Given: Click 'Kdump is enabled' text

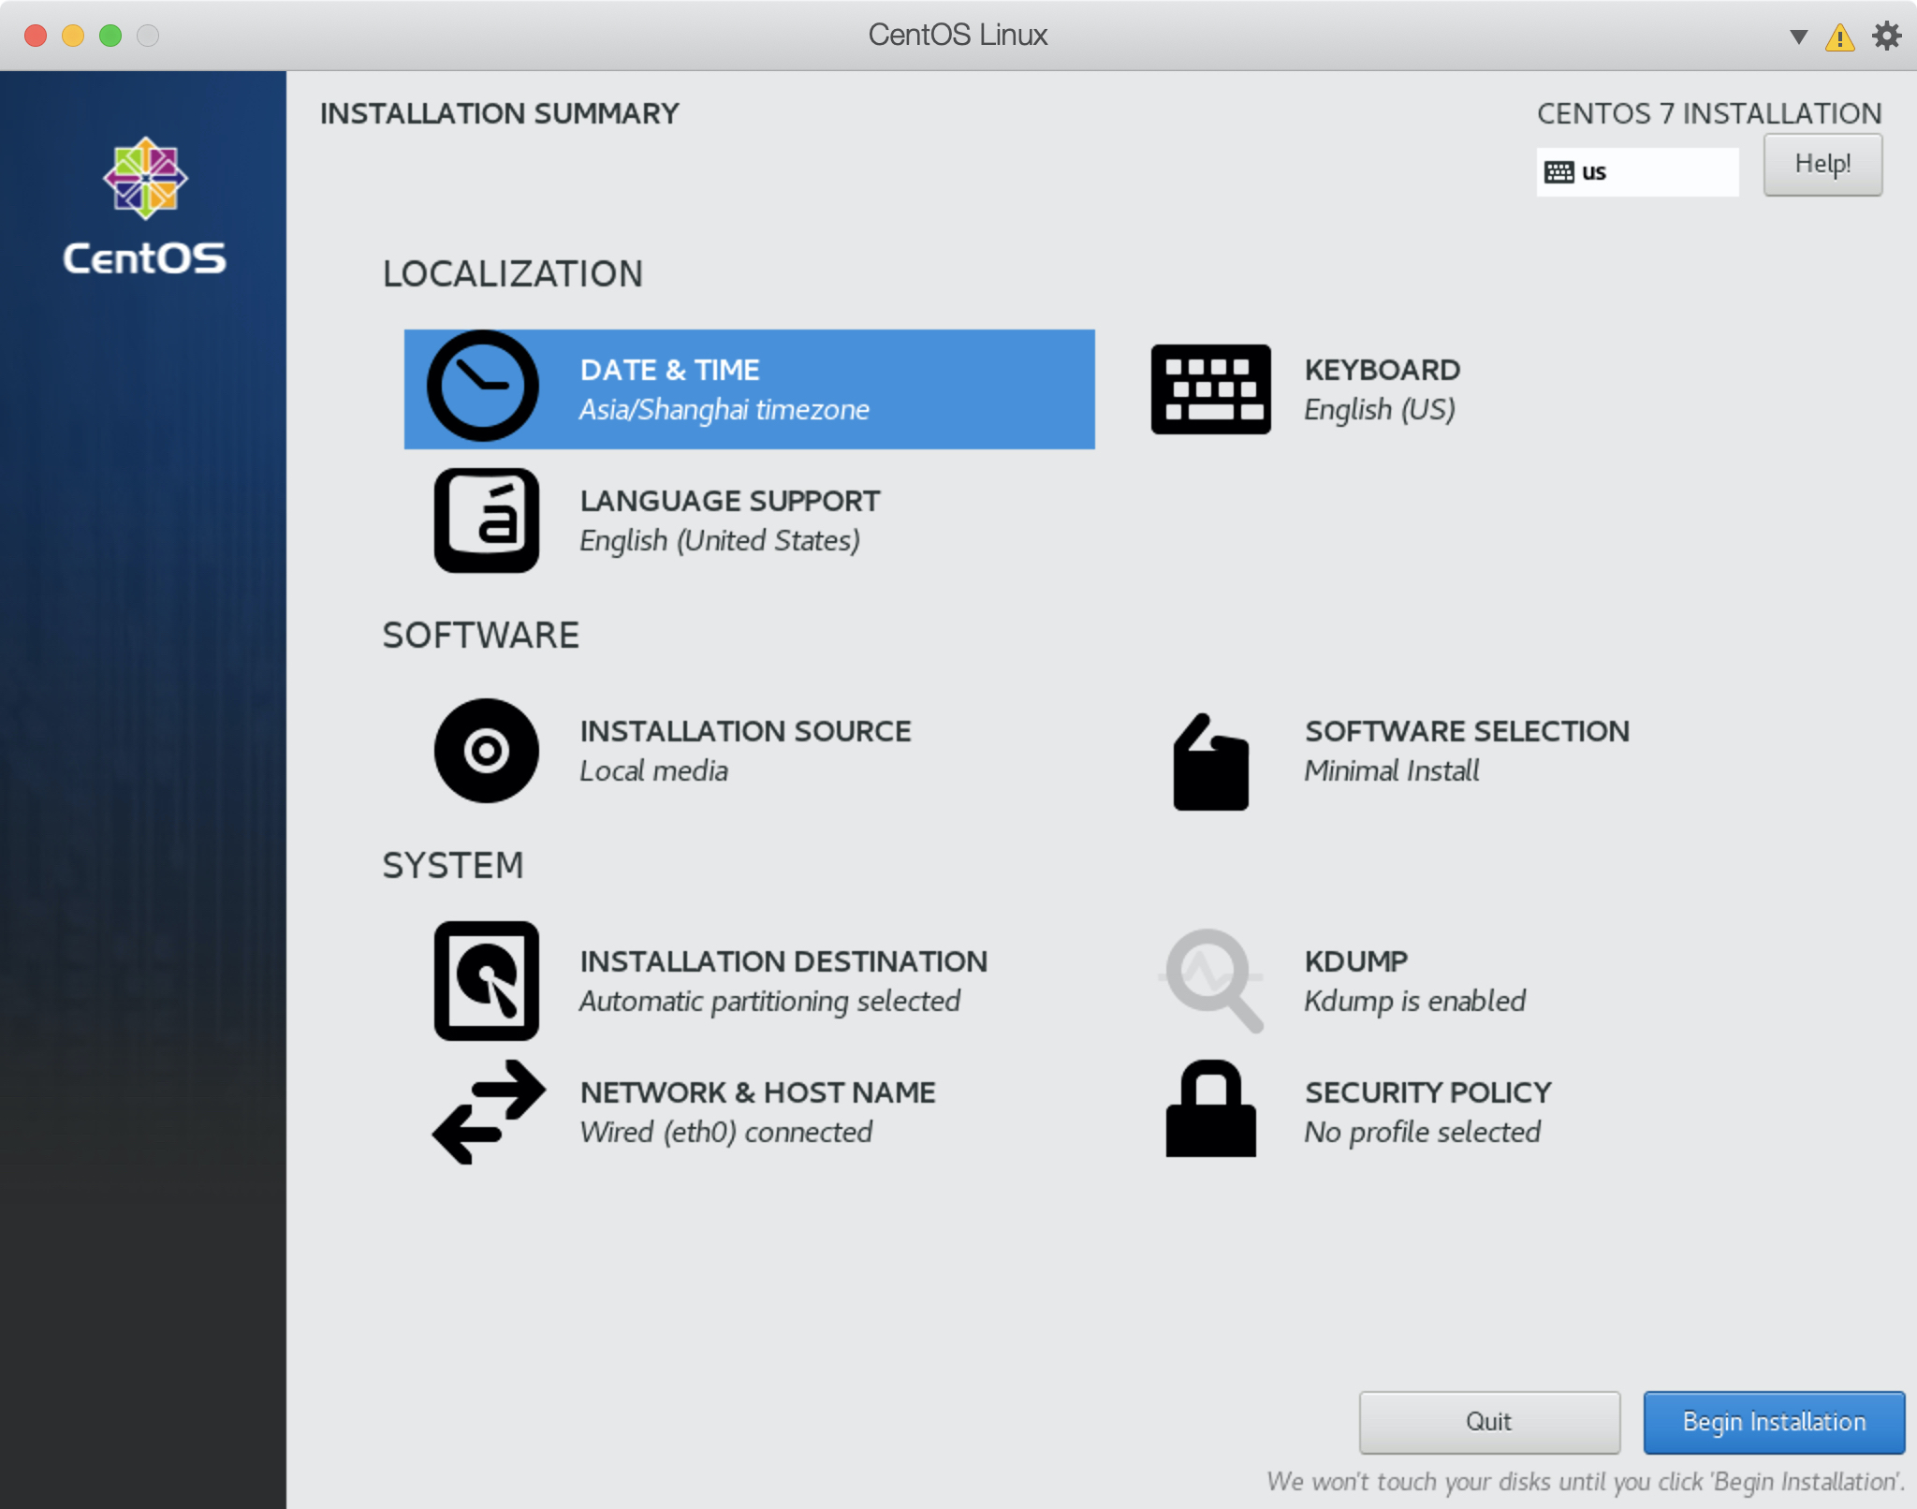Looking at the screenshot, I should pos(1414,1002).
